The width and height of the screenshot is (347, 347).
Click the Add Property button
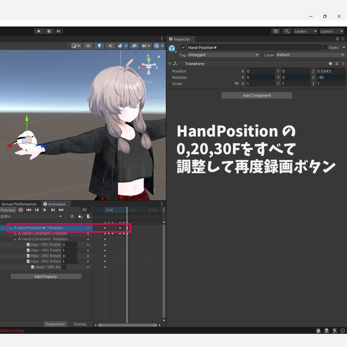tap(46, 276)
